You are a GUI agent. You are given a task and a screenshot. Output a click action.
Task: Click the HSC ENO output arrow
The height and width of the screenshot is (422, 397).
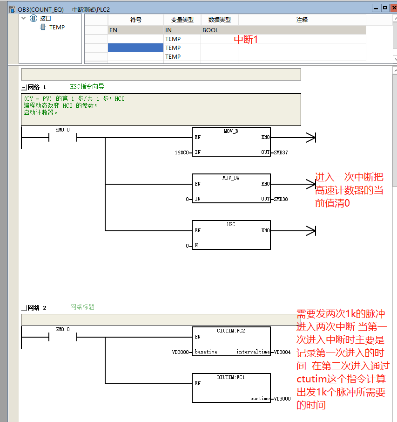pos(311,231)
